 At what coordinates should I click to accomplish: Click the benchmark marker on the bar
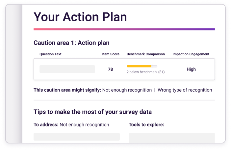pos(152,66)
